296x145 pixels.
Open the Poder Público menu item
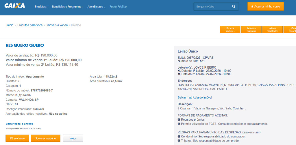click(118, 7)
